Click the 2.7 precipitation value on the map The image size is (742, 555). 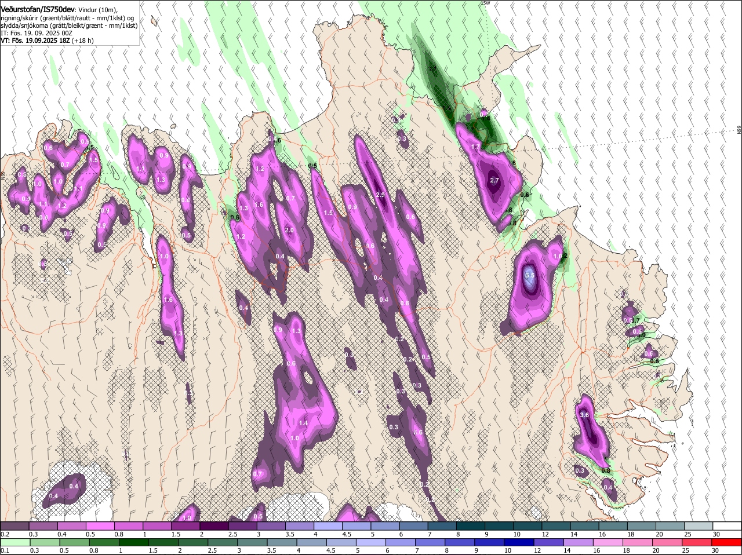click(494, 181)
